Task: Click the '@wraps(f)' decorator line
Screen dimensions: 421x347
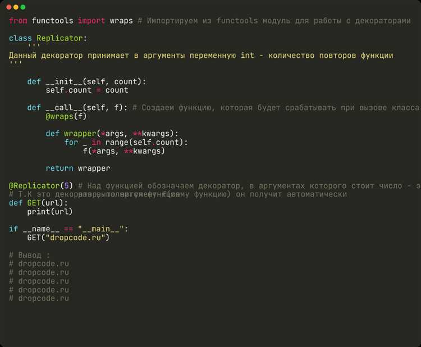Action: tap(66, 116)
